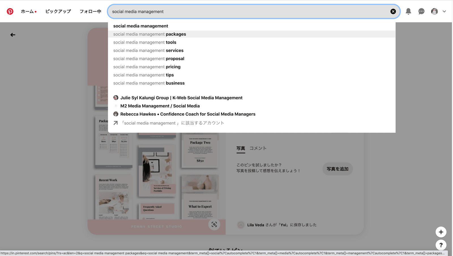The width and height of the screenshot is (453, 256).
Task: Choose suggestion 'social media management tools'
Action: pyautogui.click(x=145, y=42)
